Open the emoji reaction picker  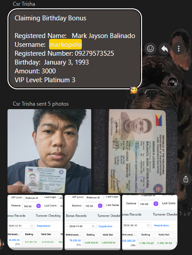(150, 49)
